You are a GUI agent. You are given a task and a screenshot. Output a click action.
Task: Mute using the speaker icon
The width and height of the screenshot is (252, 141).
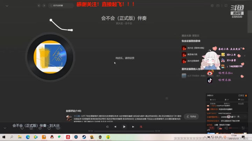point(226,128)
